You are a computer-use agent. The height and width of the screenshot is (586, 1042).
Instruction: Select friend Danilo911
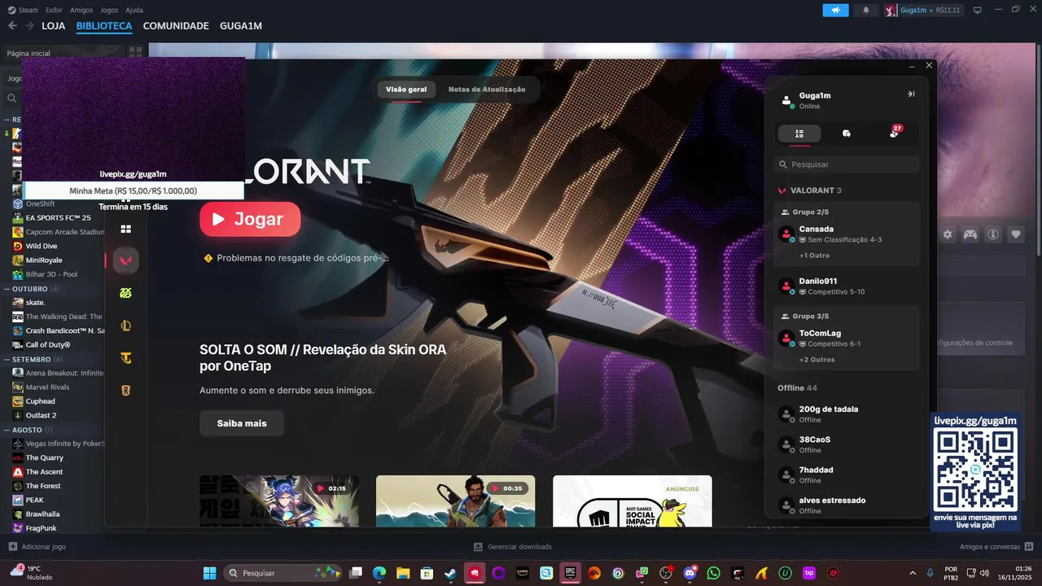tap(847, 286)
